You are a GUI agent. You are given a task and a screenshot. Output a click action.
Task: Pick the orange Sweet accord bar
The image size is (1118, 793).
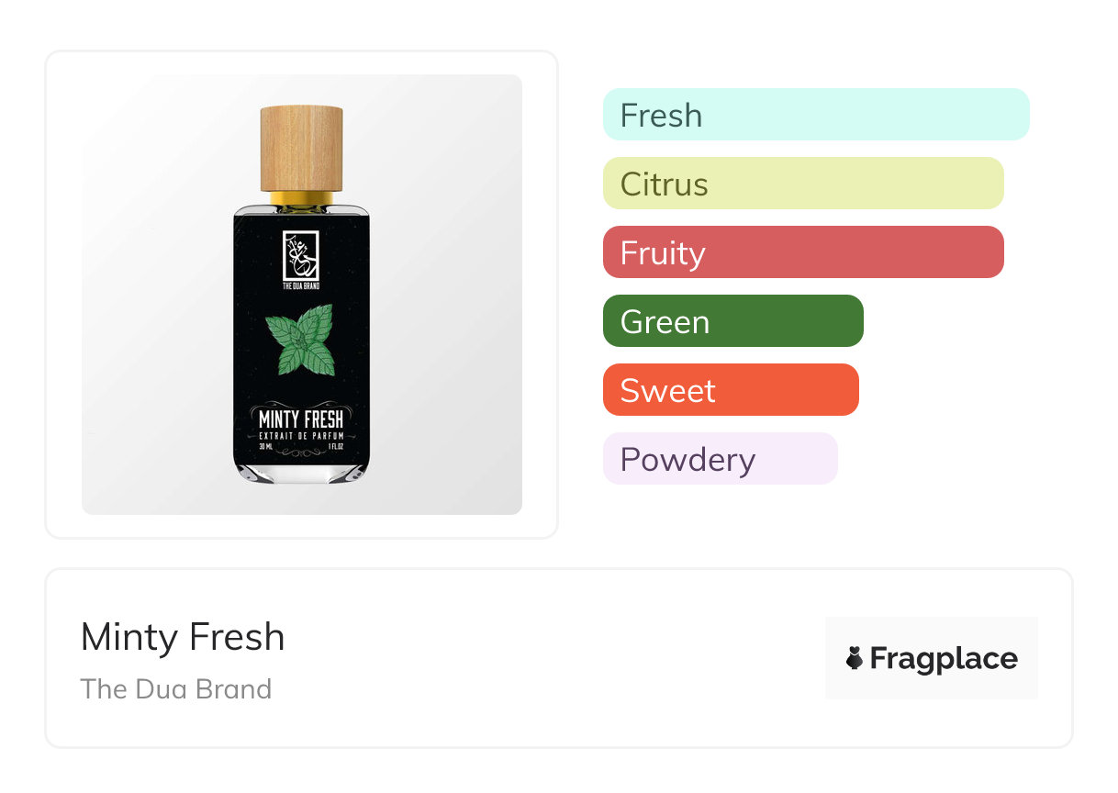[731, 390]
